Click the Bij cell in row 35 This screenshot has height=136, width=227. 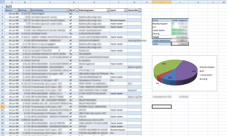[x=74, y=120]
